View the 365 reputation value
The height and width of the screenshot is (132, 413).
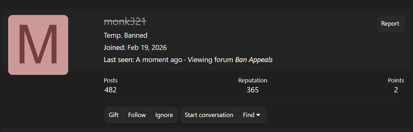[x=252, y=90]
